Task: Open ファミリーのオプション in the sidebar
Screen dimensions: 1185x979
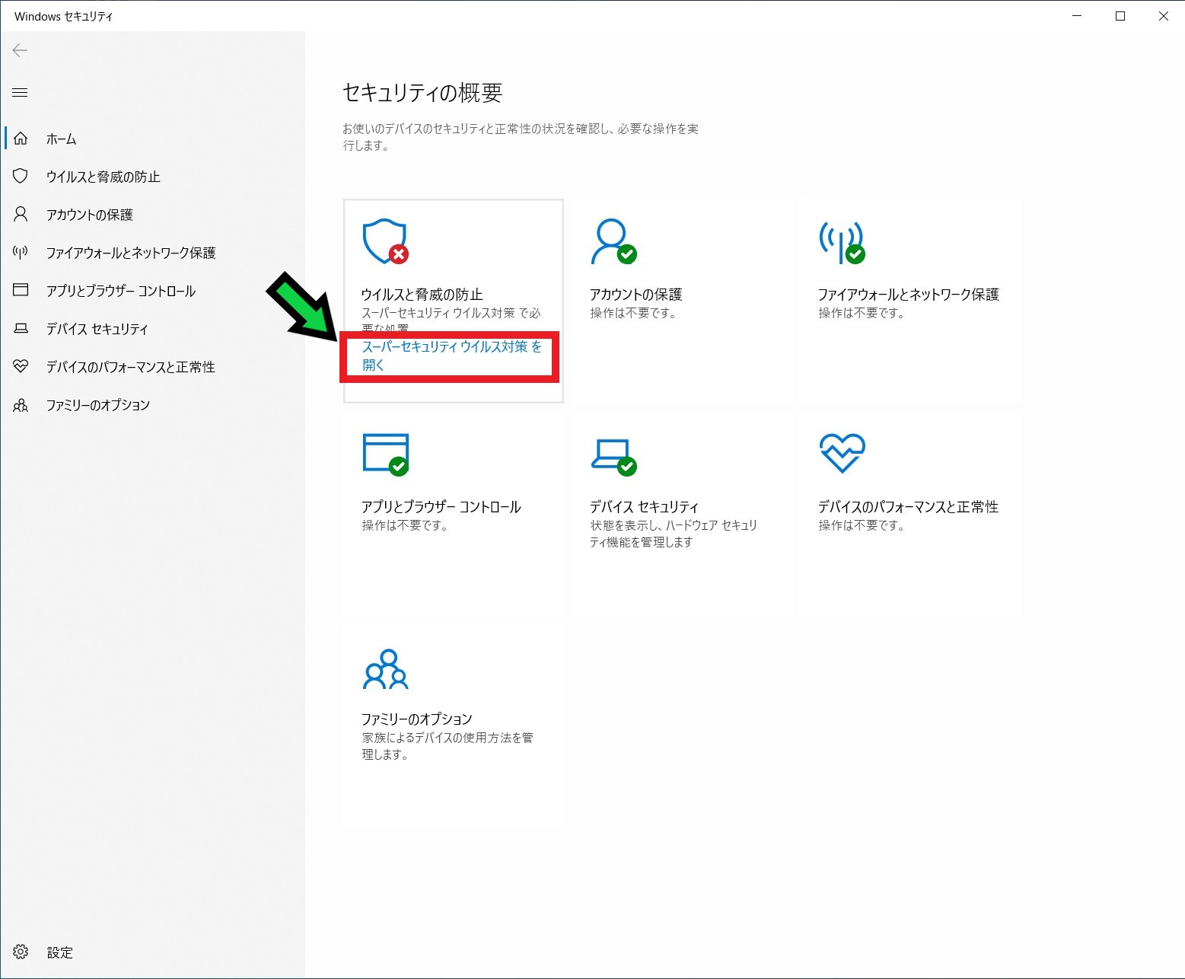Action: 97,406
